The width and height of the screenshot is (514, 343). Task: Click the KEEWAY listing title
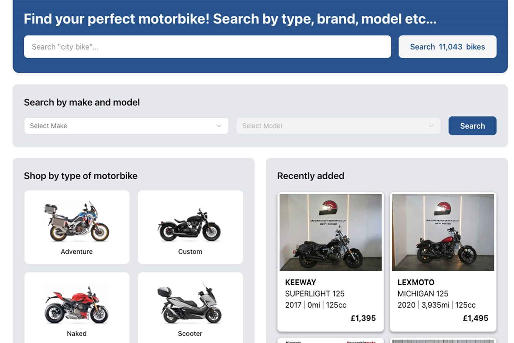click(301, 282)
